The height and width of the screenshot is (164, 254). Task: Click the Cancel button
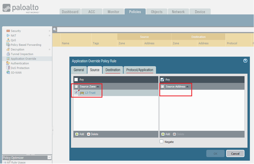[235, 153]
